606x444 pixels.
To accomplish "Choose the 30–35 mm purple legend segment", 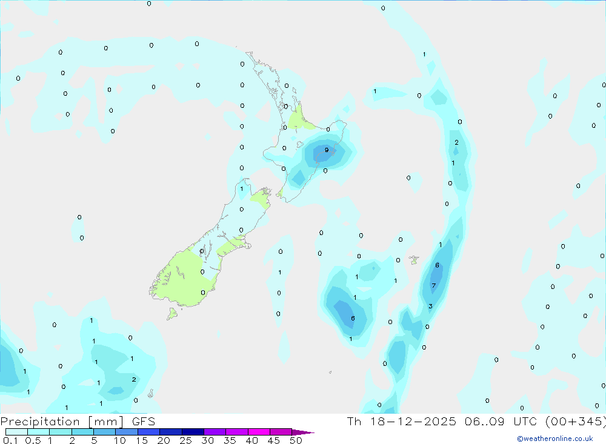I will click(x=215, y=432).
